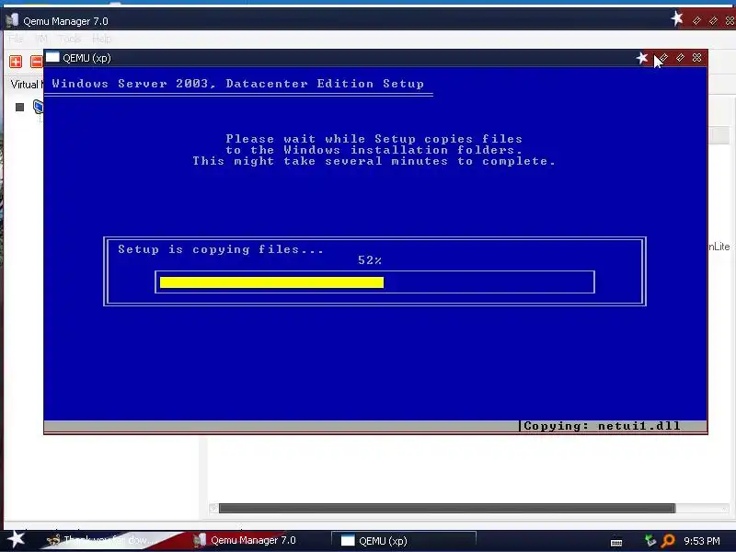This screenshot has width=736, height=552.
Task: Open the Tools menu in Qemu Manager
Action: (x=70, y=39)
